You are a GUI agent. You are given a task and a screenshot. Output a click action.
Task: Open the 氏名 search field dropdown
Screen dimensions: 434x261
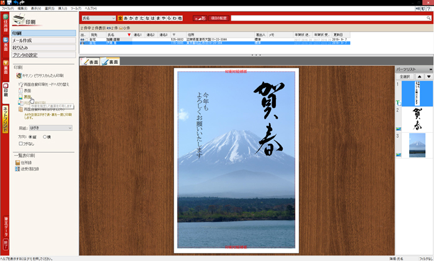point(113,19)
